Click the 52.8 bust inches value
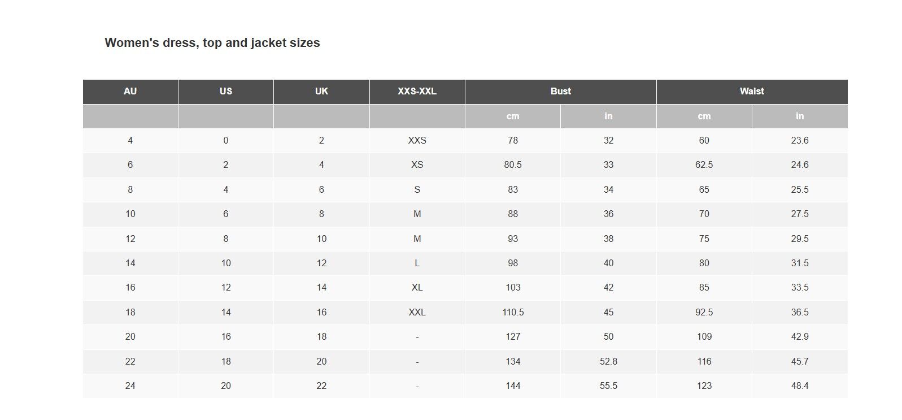Image resolution: width=902 pixels, height=420 pixels. tap(608, 362)
